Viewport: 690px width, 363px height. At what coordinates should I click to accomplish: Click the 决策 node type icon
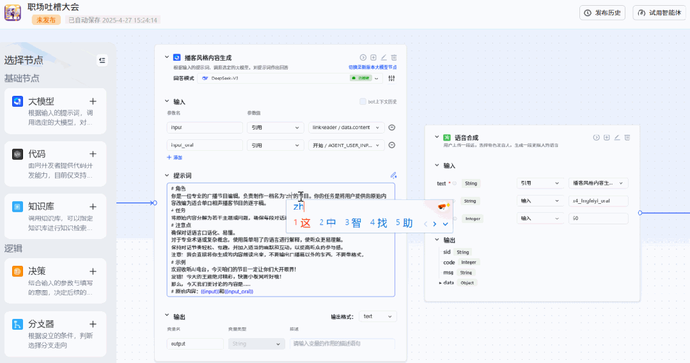(18, 271)
